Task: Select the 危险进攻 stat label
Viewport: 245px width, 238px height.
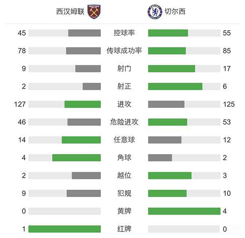Action: click(x=124, y=122)
